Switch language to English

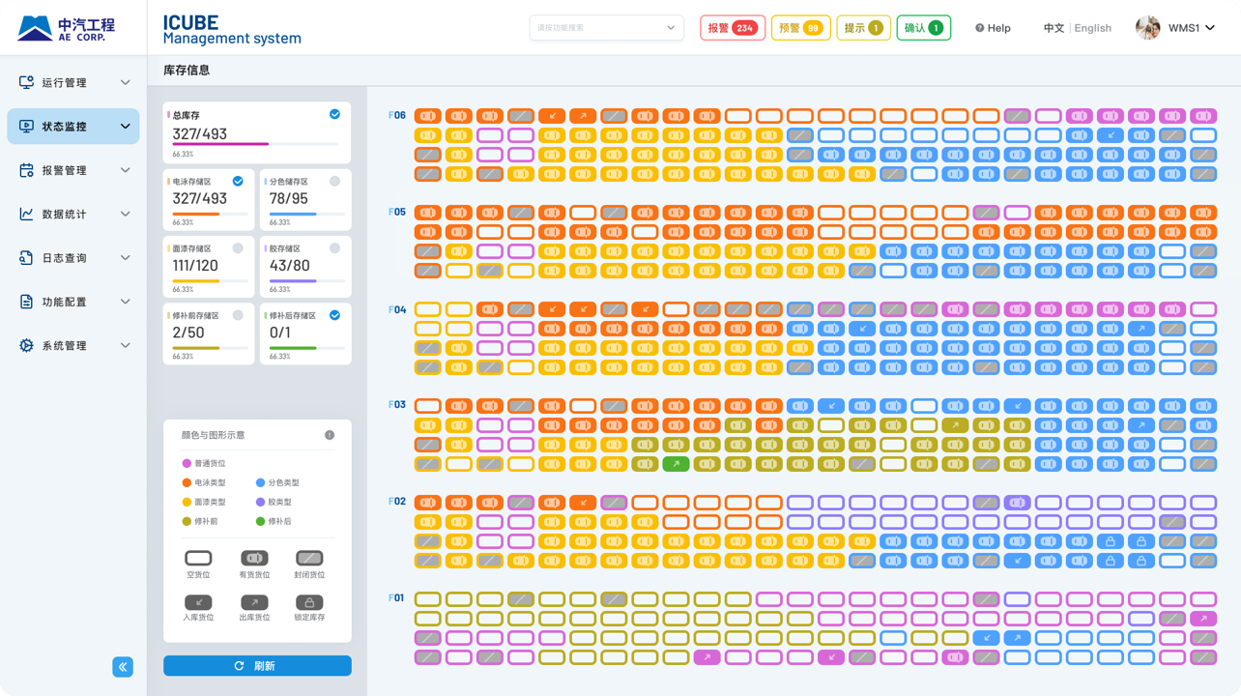[1093, 28]
